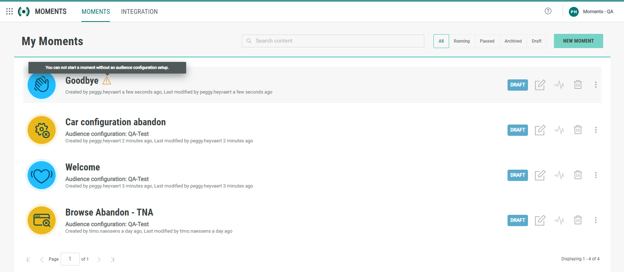Show only Draft moments
Image resolution: width=624 pixels, height=272 pixels.
pyautogui.click(x=536, y=41)
